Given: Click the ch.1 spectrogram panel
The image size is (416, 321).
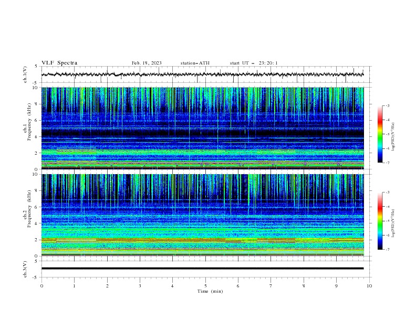Looking at the screenshot, I should [203, 128].
